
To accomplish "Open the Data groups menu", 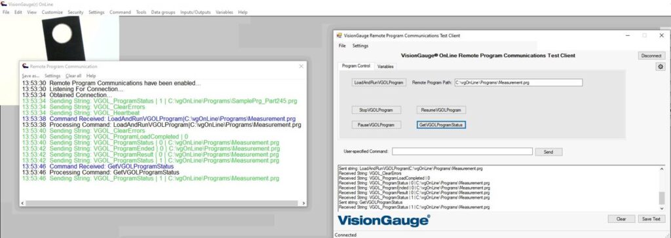I will pyautogui.click(x=163, y=12).
